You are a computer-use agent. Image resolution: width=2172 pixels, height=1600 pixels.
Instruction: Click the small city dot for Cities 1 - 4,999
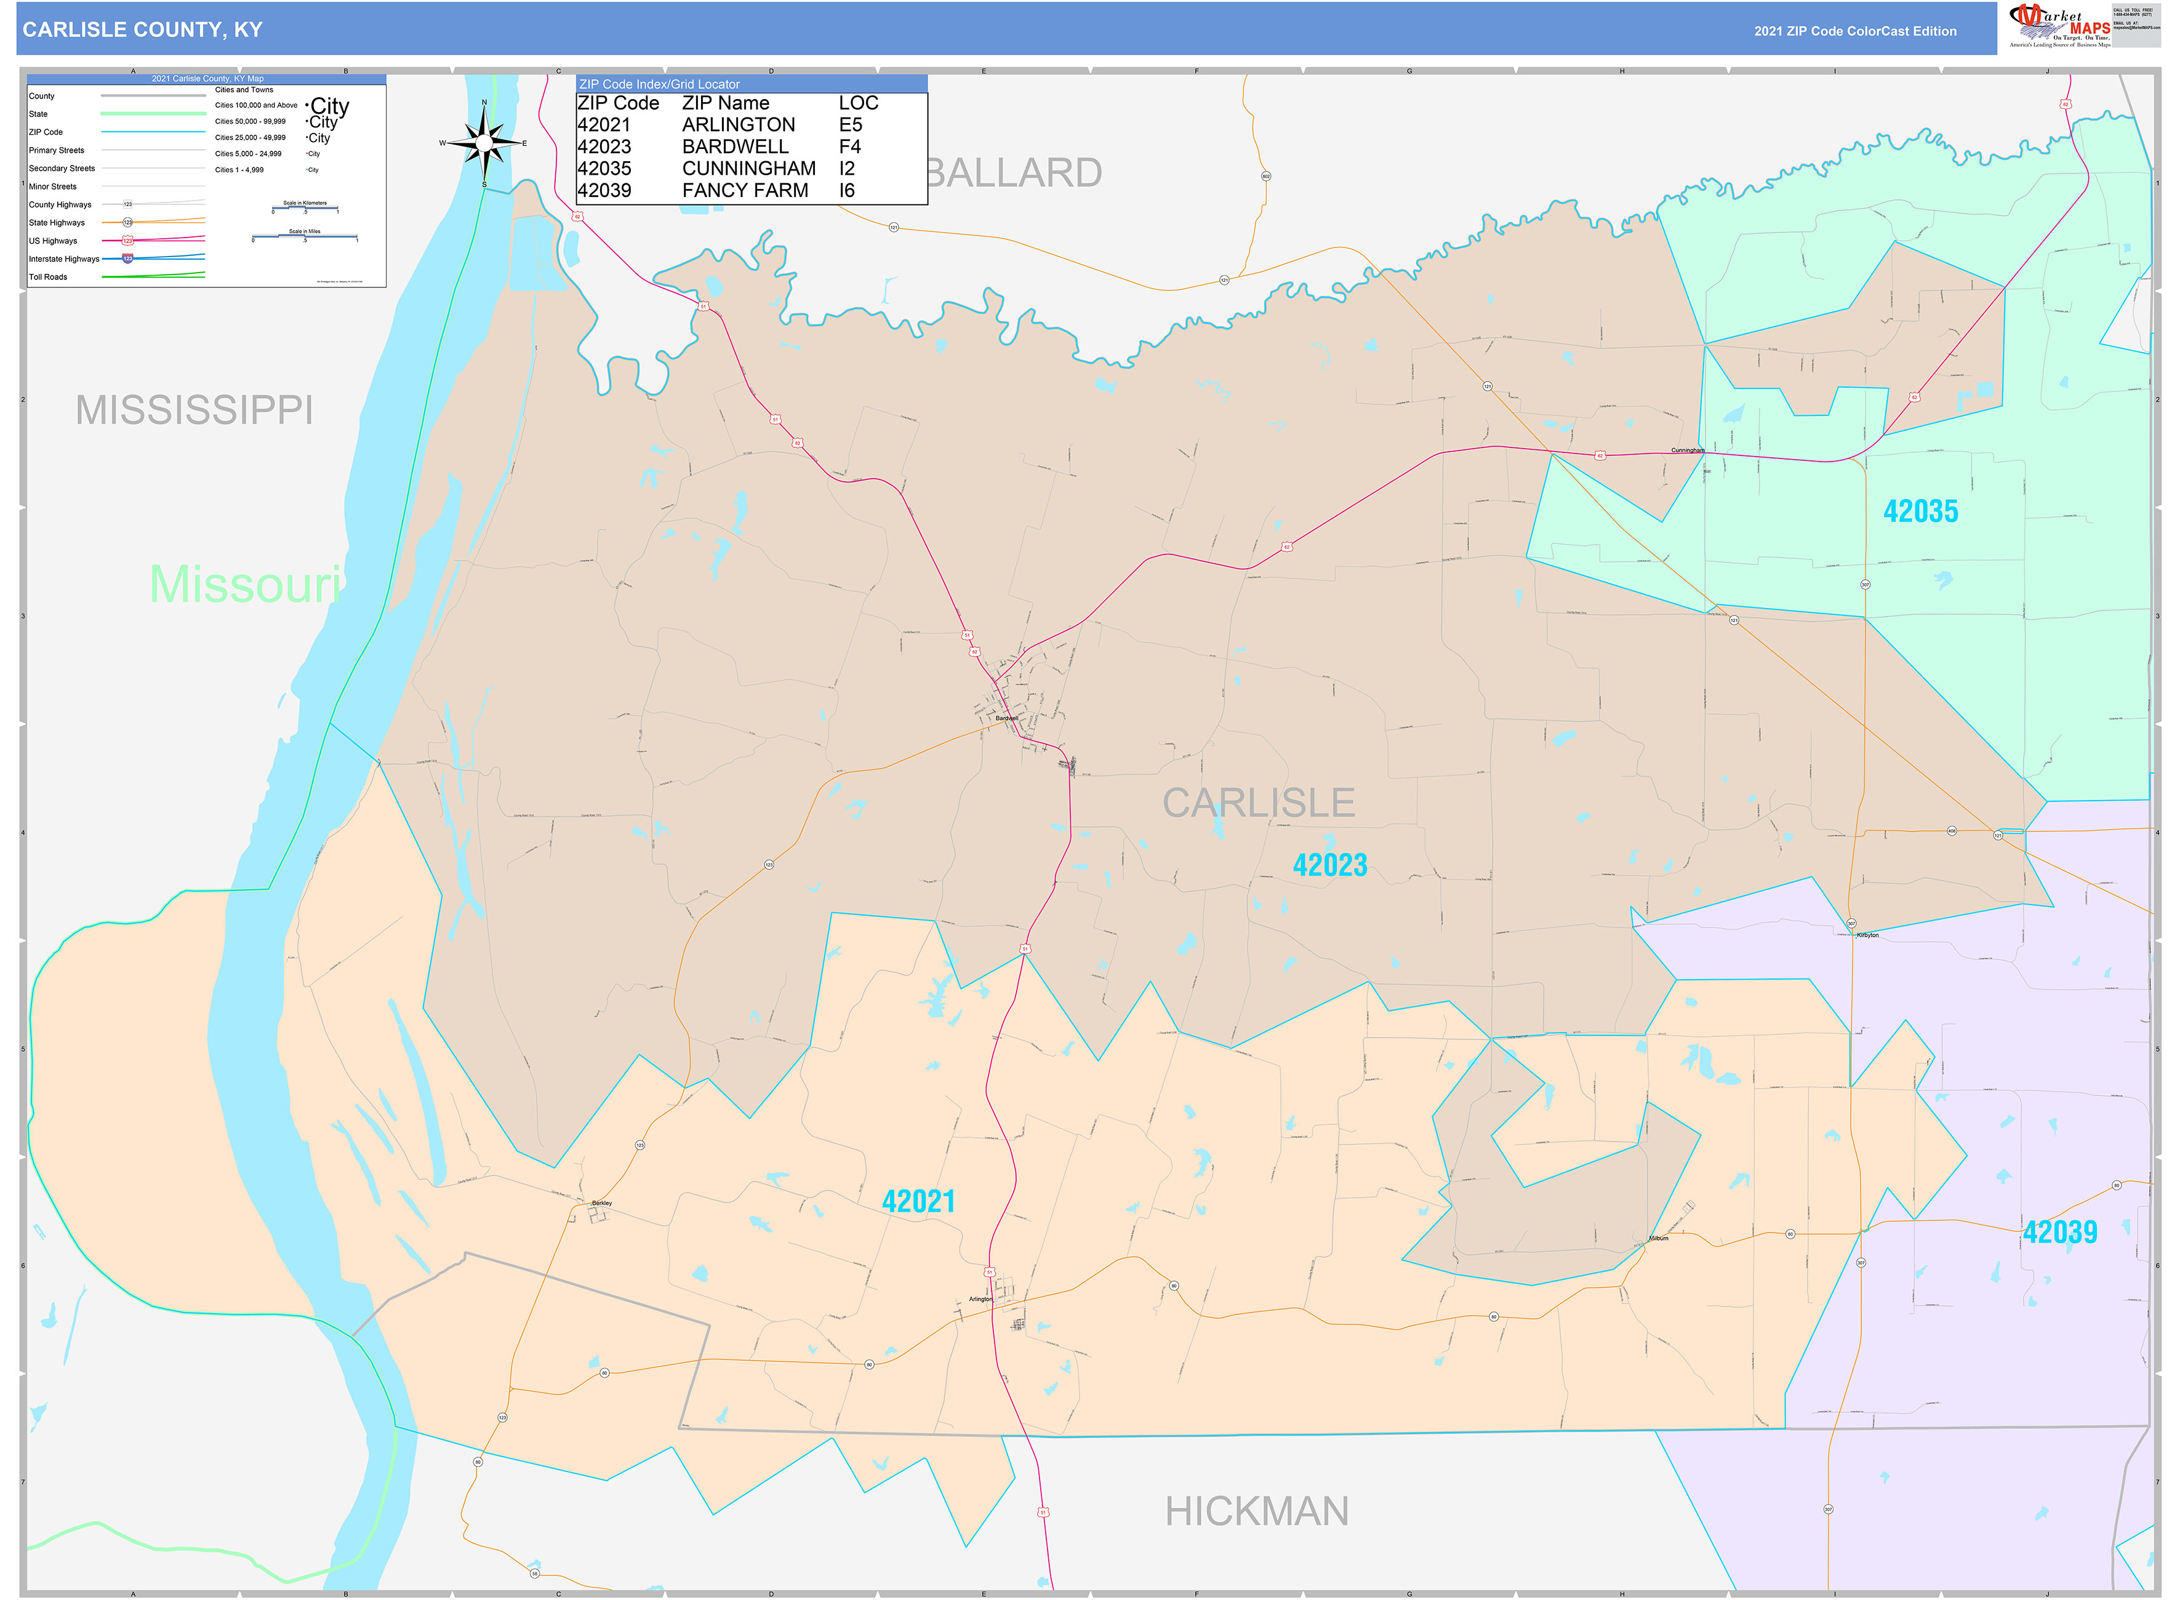tap(306, 170)
